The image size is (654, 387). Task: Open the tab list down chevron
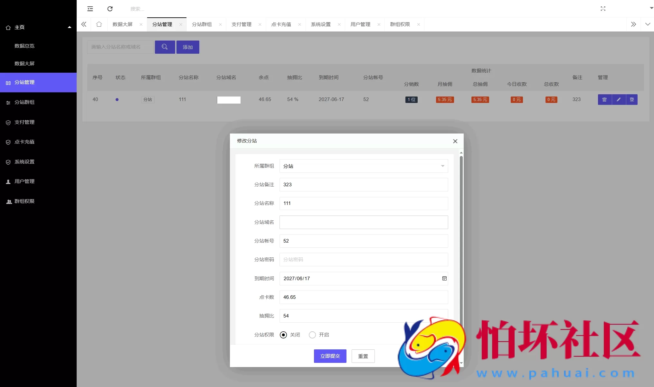tap(648, 24)
